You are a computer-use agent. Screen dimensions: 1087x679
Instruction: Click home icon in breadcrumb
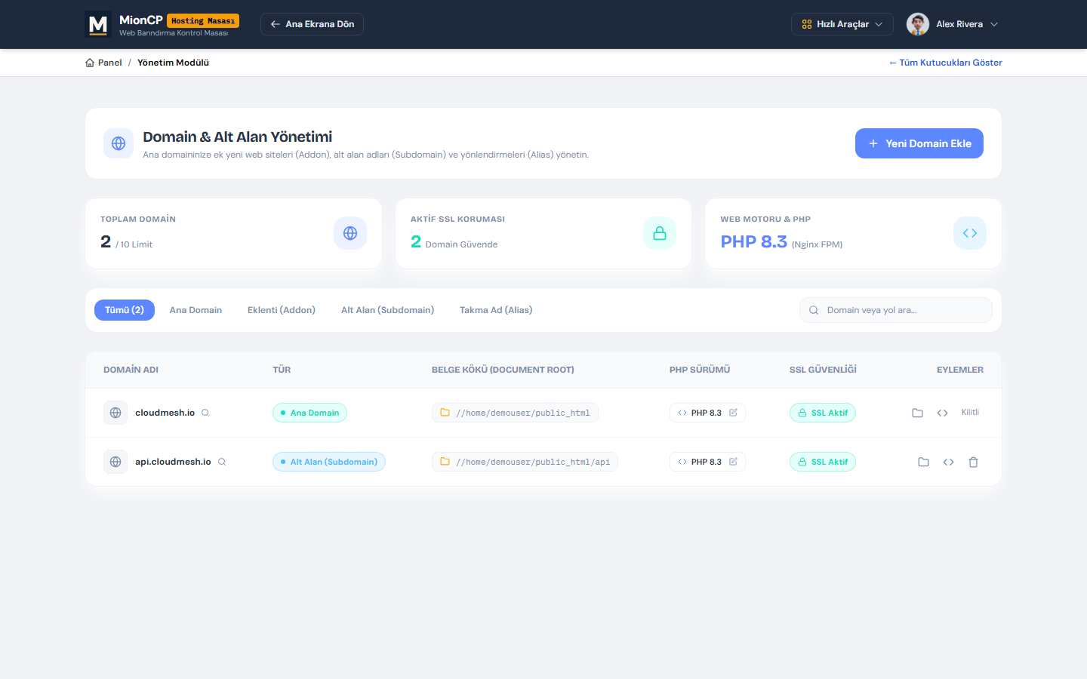point(90,63)
